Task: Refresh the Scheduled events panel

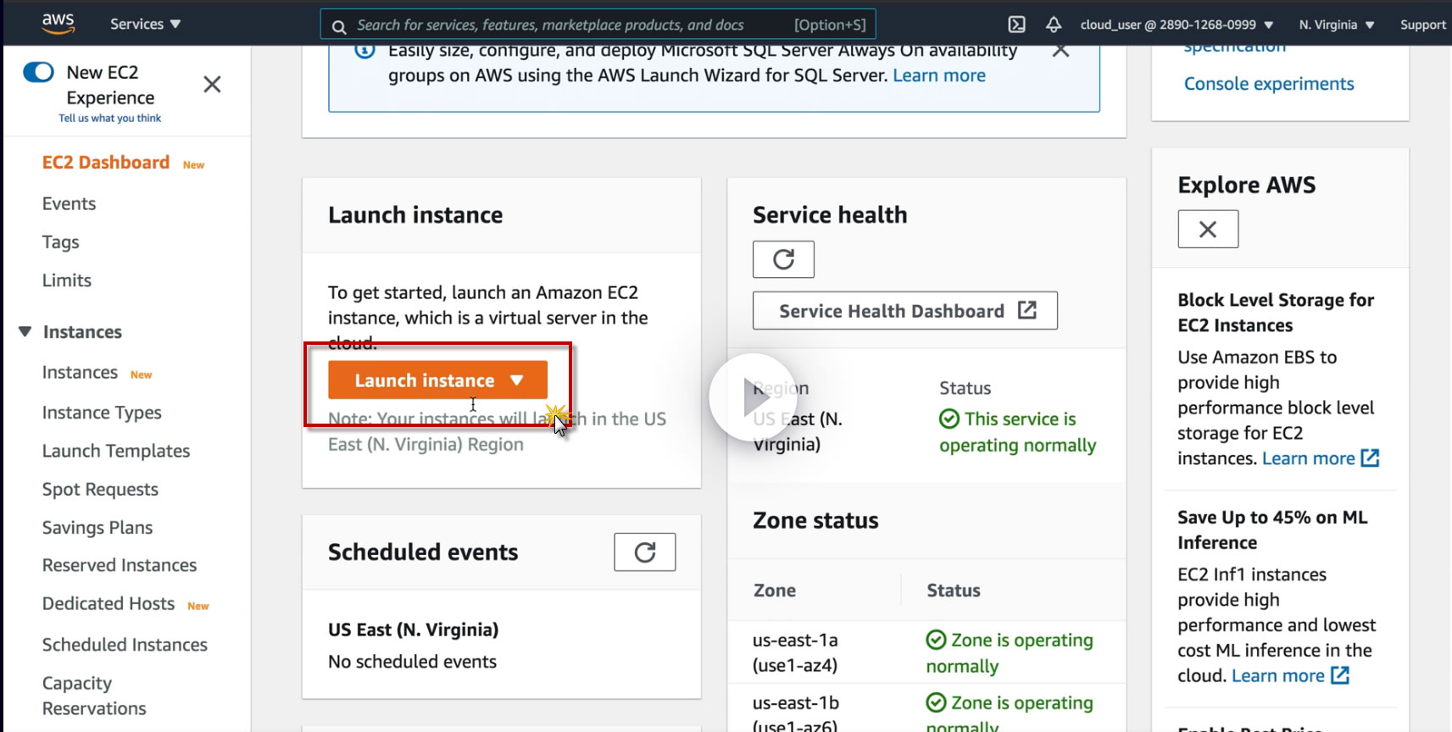Action: click(x=644, y=552)
